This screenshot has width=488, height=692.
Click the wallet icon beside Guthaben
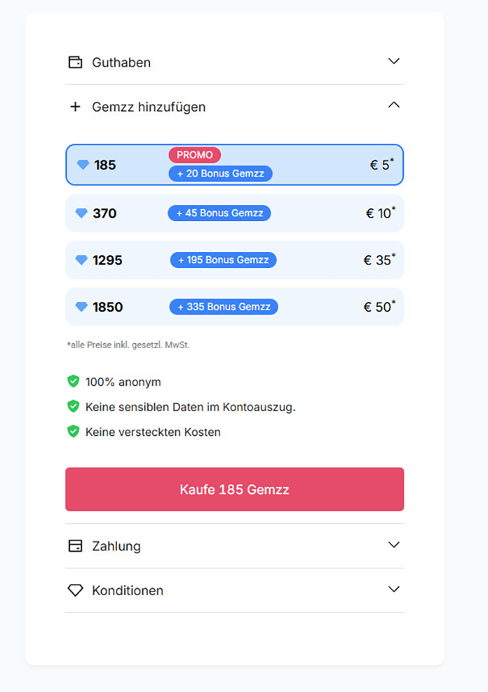coord(75,62)
